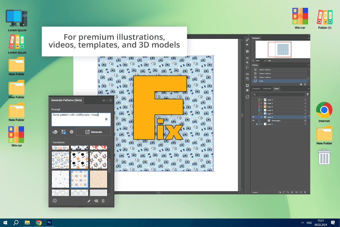Click the target circle for Layer 5
Image resolution: width=340 pixels, height=227 pixels.
click(305, 107)
